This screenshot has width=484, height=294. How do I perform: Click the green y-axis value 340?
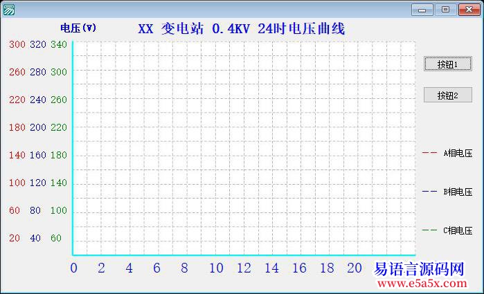coord(59,44)
